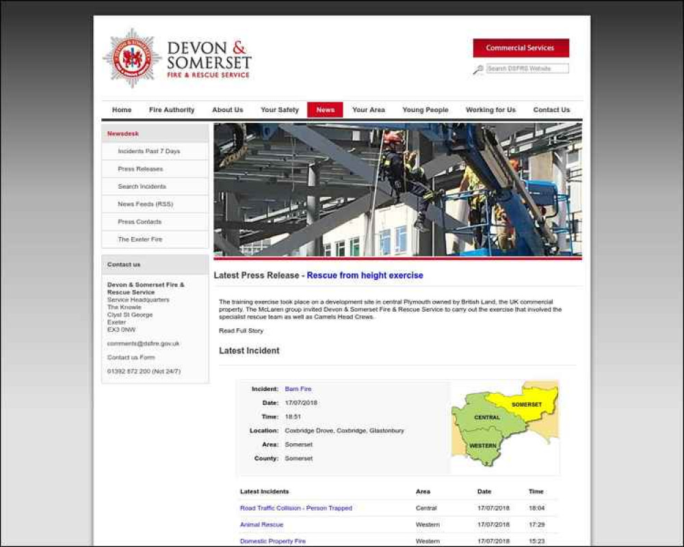Viewport: 684px width, 547px height.
Task: Open the Your Area menu
Action: pos(369,110)
